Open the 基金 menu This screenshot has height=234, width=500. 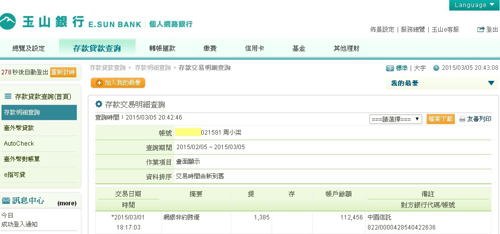pyautogui.click(x=299, y=49)
